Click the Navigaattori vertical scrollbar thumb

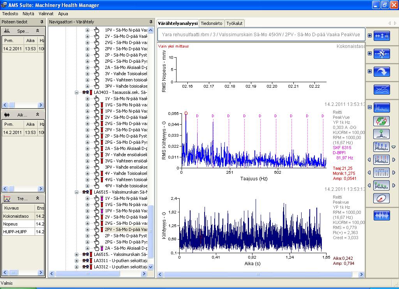pos(151,231)
